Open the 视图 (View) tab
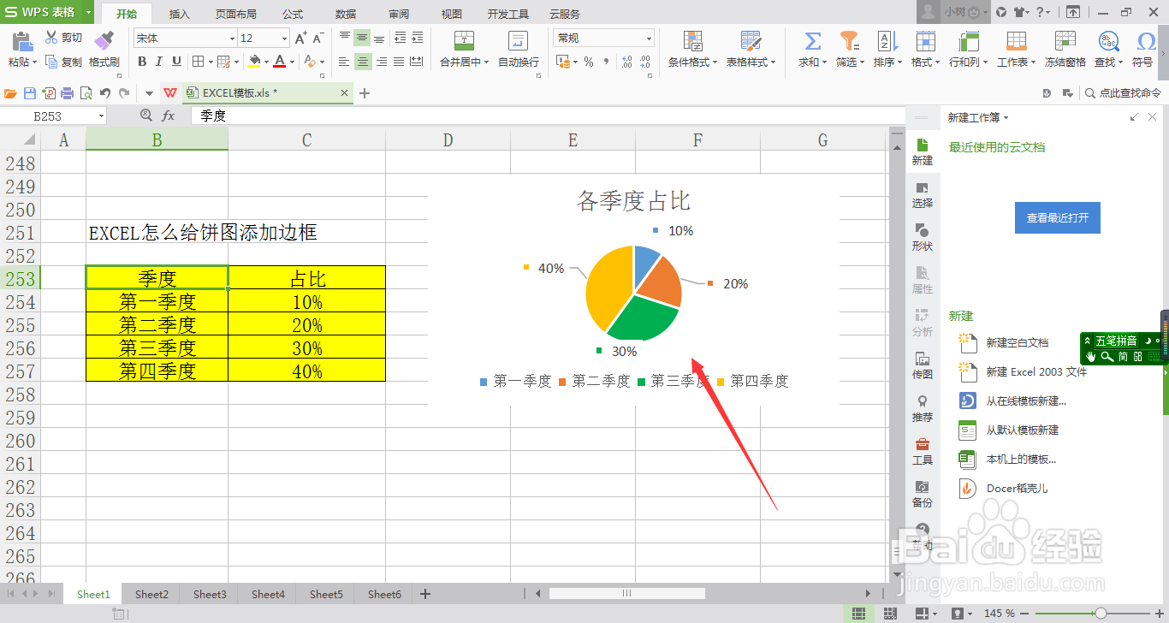This screenshot has width=1169, height=623. point(451,14)
